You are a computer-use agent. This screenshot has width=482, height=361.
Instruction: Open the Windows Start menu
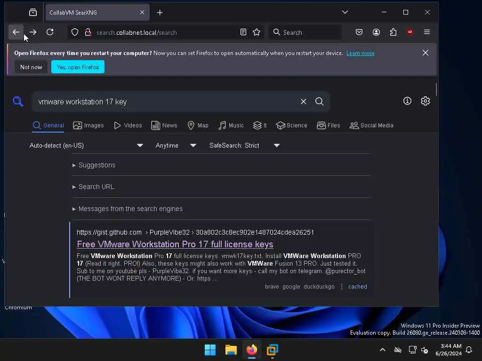[210, 350]
